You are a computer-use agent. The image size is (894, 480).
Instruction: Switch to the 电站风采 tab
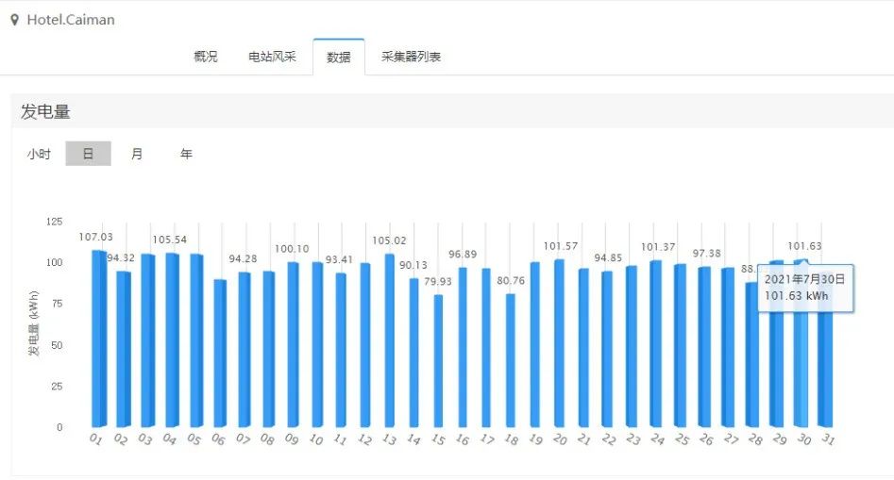click(x=272, y=57)
